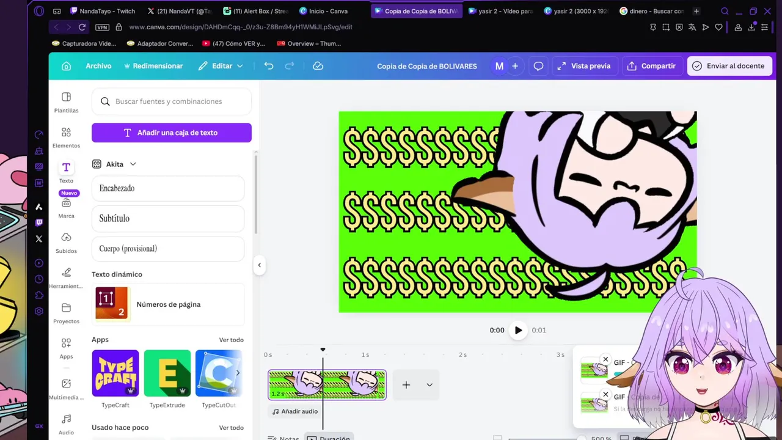The height and width of the screenshot is (440, 782).
Task: Click Añadir audio below timeline
Action: tap(295, 411)
